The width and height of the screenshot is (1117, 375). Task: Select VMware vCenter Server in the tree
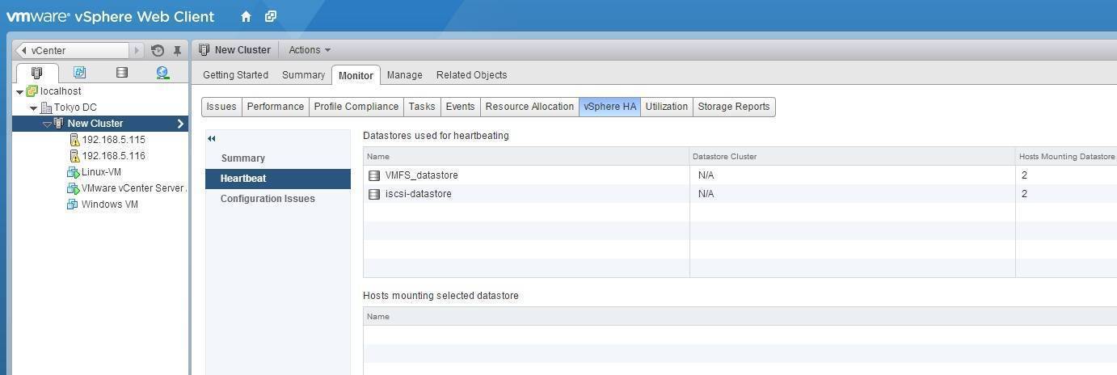[x=133, y=188]
